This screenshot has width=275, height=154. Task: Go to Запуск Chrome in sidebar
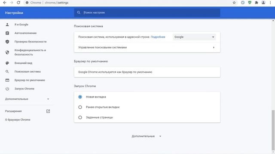point(24,89)
